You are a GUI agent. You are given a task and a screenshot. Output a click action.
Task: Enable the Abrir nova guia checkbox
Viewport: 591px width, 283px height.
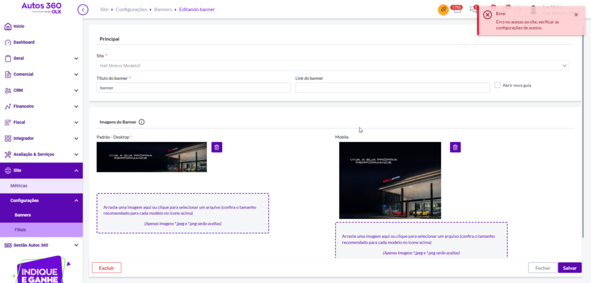point(498,85)
